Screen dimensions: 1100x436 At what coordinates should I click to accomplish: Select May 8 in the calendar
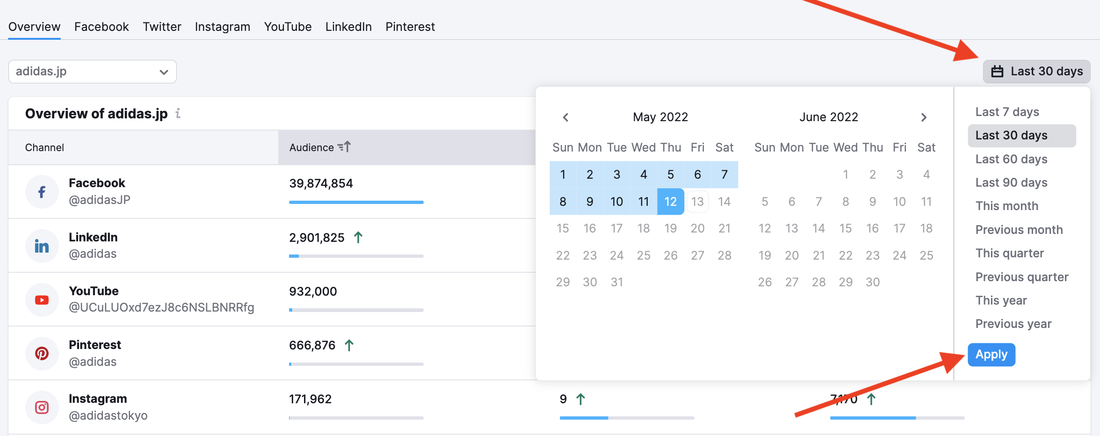(563, 202)
